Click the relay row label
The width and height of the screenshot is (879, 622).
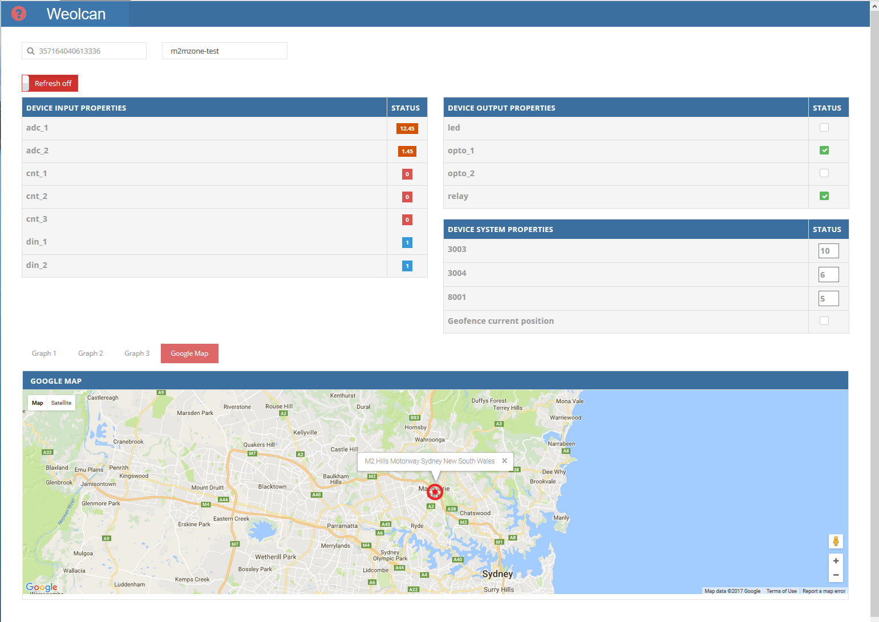tap(458, 196)
